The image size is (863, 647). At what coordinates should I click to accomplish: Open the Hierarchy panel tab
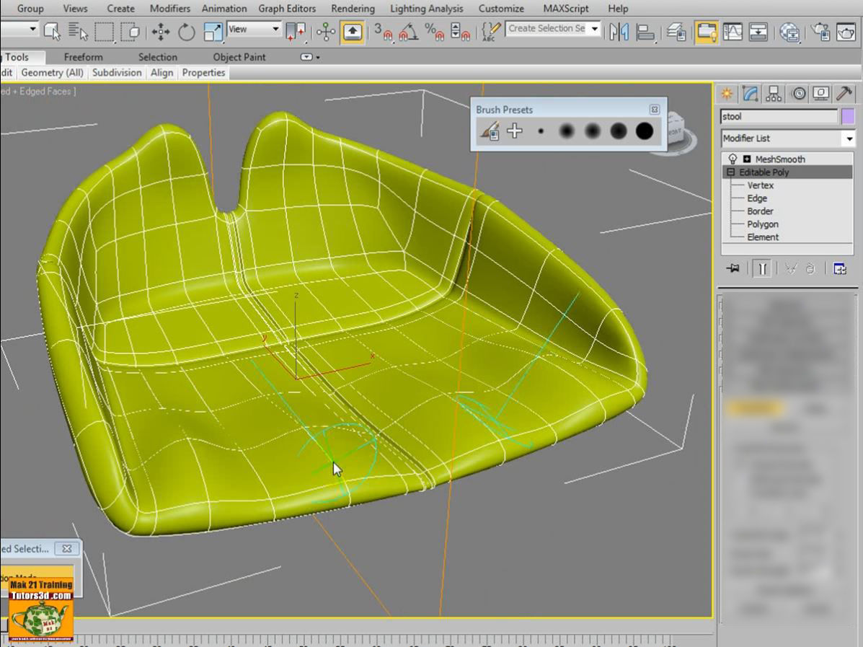coord(774,94)
